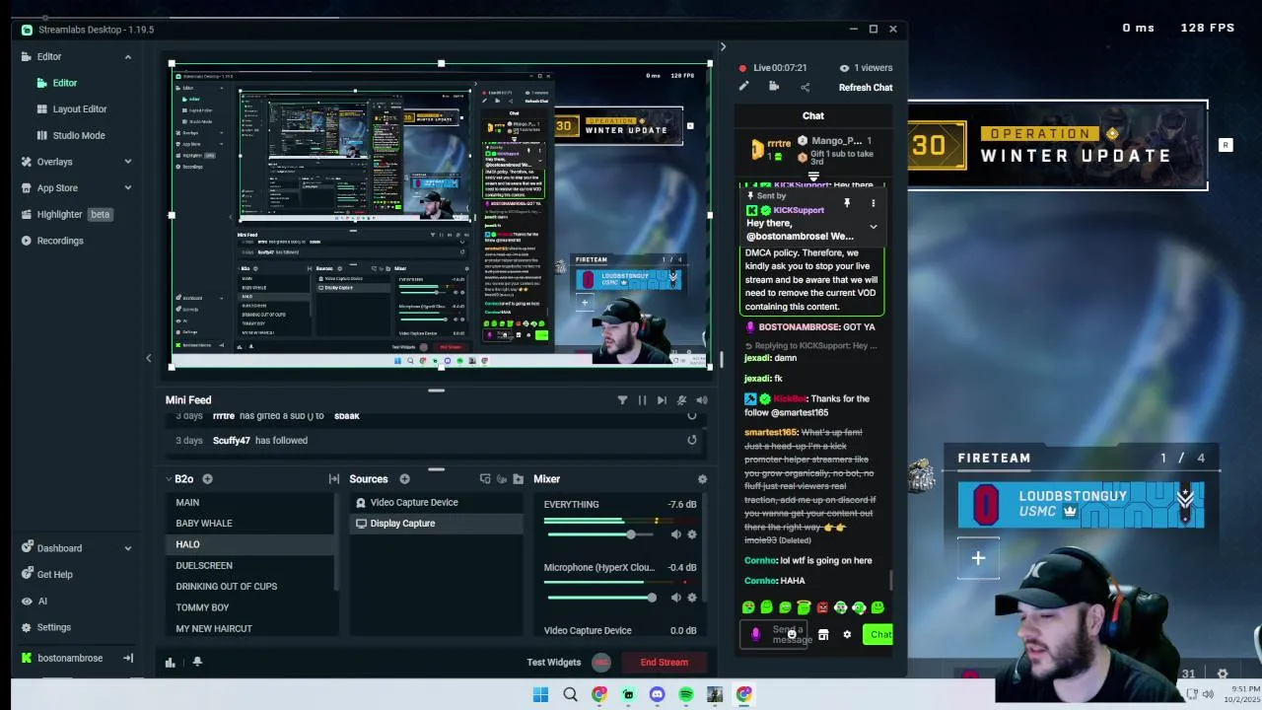
Task: Select DRINKING OUT OF CUPS scene
Action: [251, 587]
